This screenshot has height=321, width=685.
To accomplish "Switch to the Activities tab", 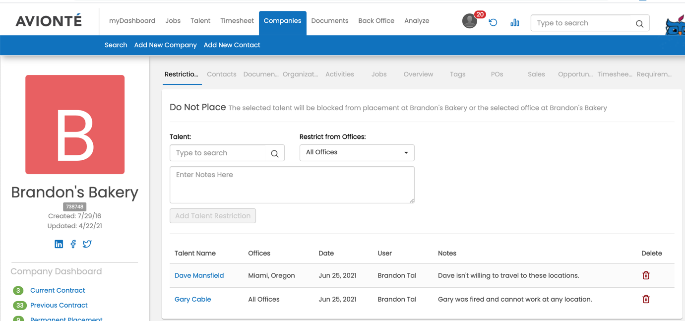I will [340, 74].
